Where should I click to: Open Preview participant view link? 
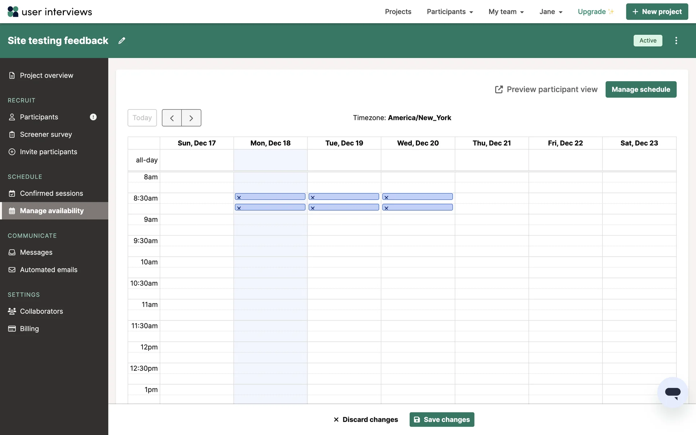point(546,90)
